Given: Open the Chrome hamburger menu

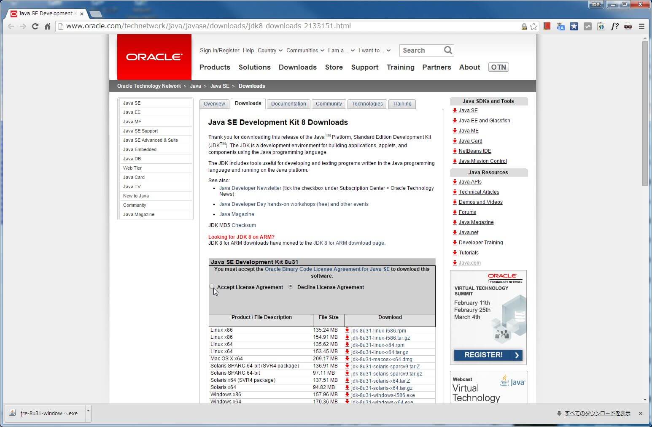Looking at the screenshot, I should click(x=641, y=26).
